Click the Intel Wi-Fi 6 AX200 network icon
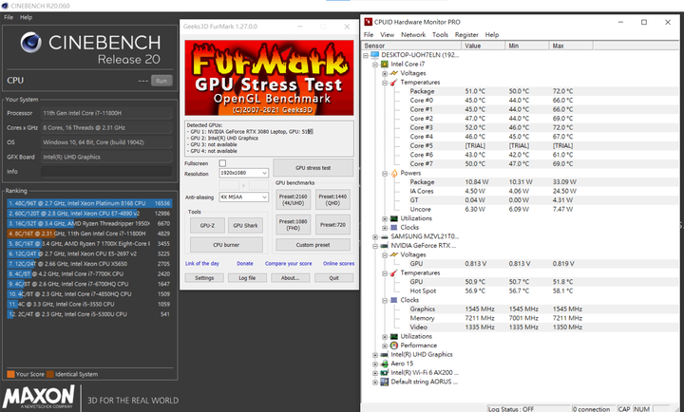The height and width of the screenshot is (412, 684). pyautogui.click(x=385, y=373)
